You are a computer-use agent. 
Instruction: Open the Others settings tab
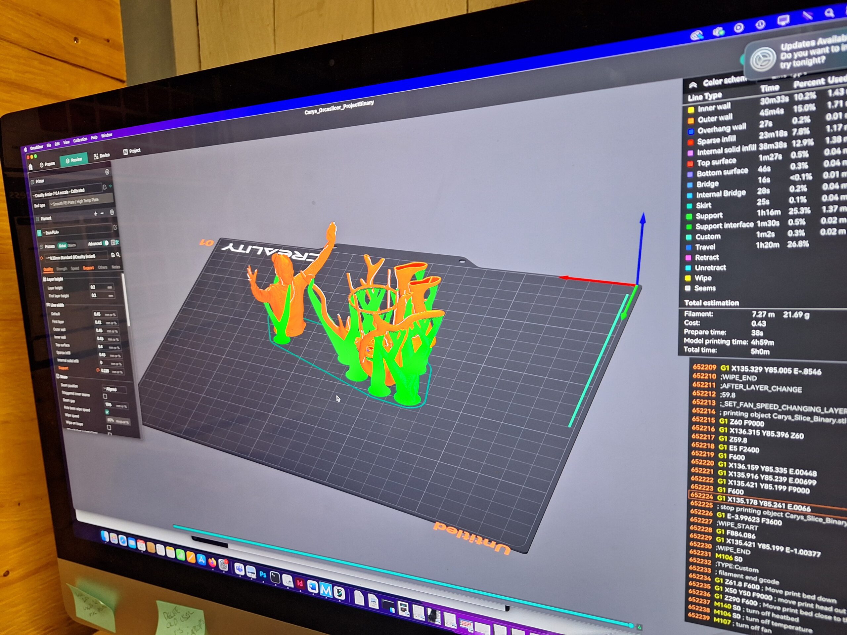103,268
